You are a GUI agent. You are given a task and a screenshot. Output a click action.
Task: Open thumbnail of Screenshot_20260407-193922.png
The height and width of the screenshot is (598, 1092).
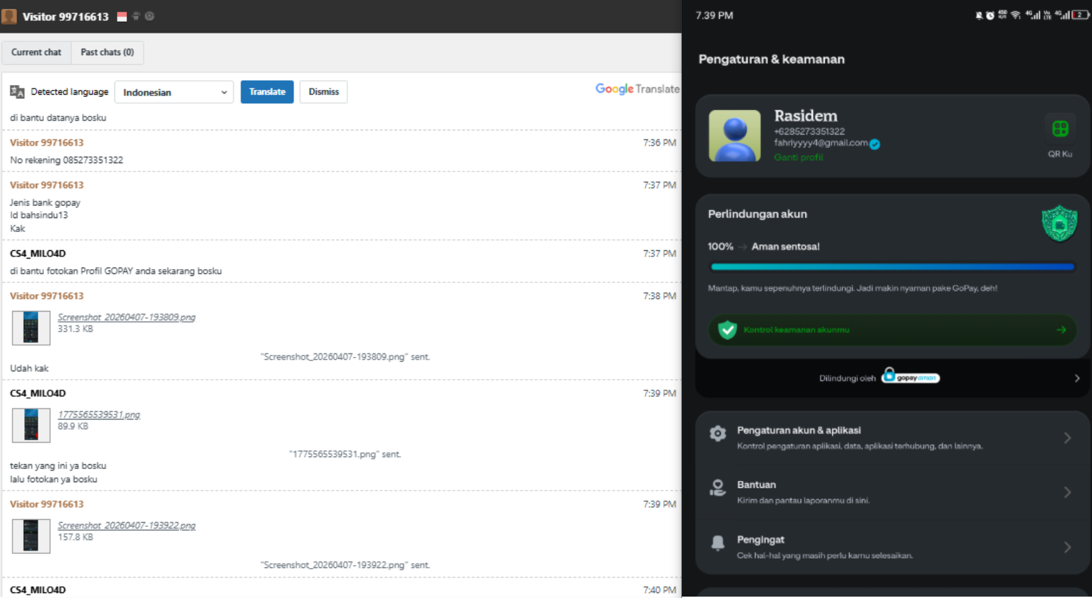tap(31, 536)
